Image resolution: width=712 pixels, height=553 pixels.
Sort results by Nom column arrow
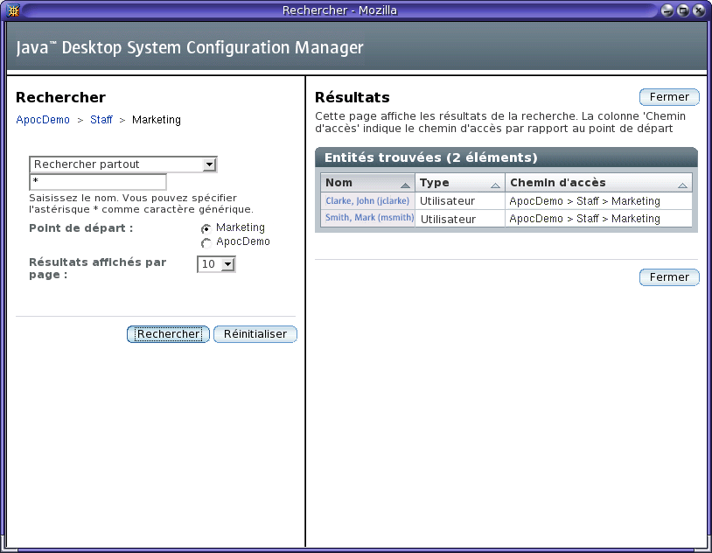click(406, 185)
